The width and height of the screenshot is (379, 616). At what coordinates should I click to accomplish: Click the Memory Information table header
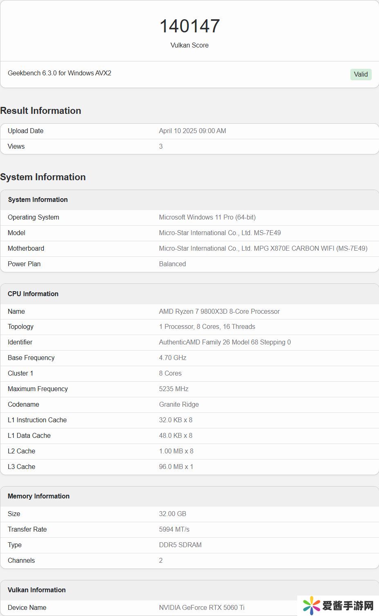tap(38, 496)
